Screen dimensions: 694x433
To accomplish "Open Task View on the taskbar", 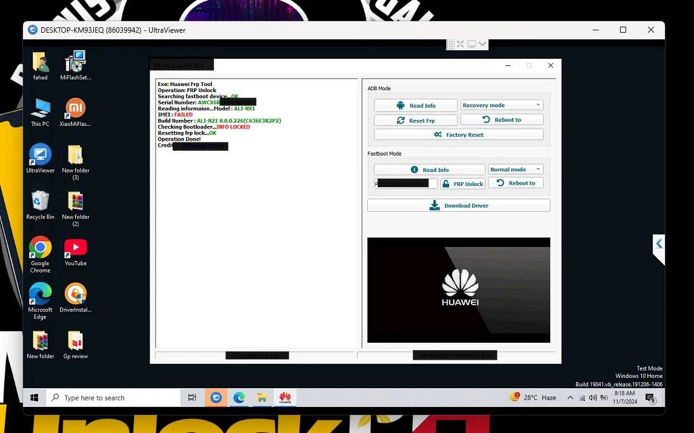I will tap(192, 398).
